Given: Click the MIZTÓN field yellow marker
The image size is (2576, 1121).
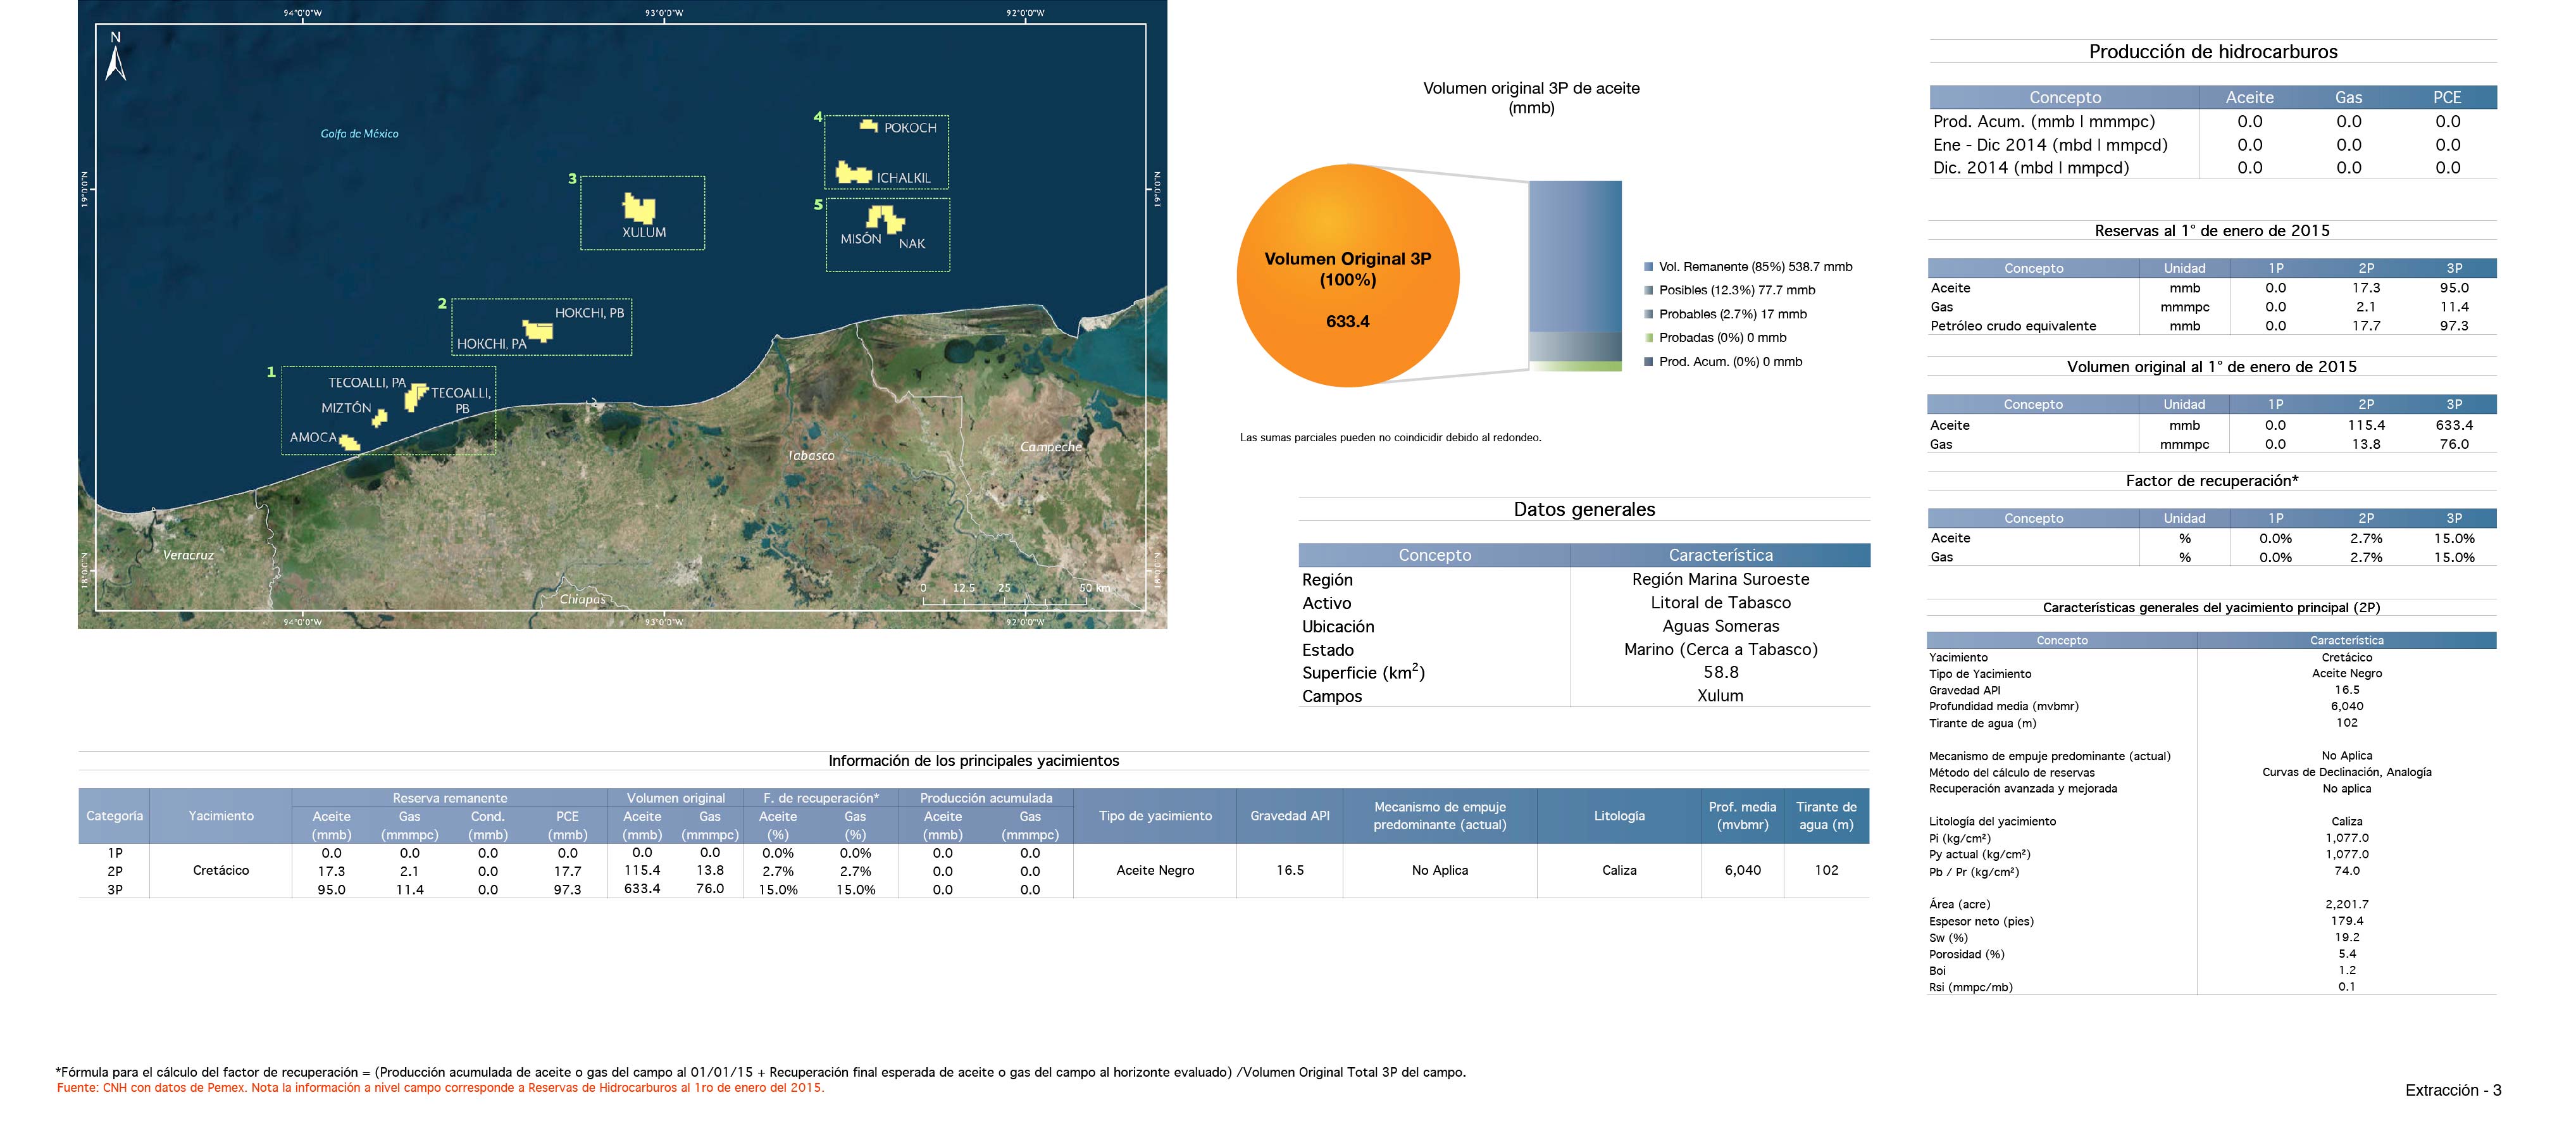Looking at the screenshot, I should [379, 418].
